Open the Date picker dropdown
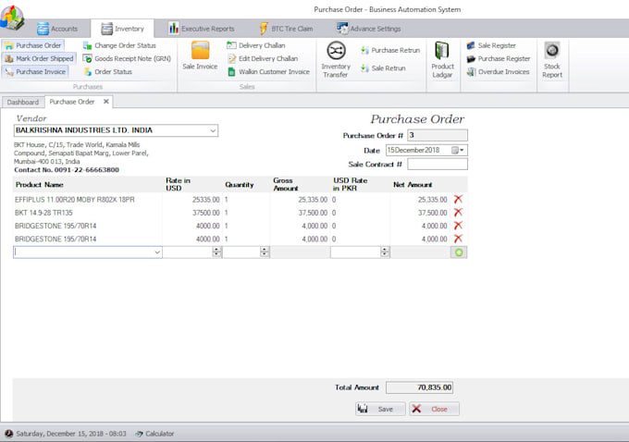629x442 pixels. (462, 150)
